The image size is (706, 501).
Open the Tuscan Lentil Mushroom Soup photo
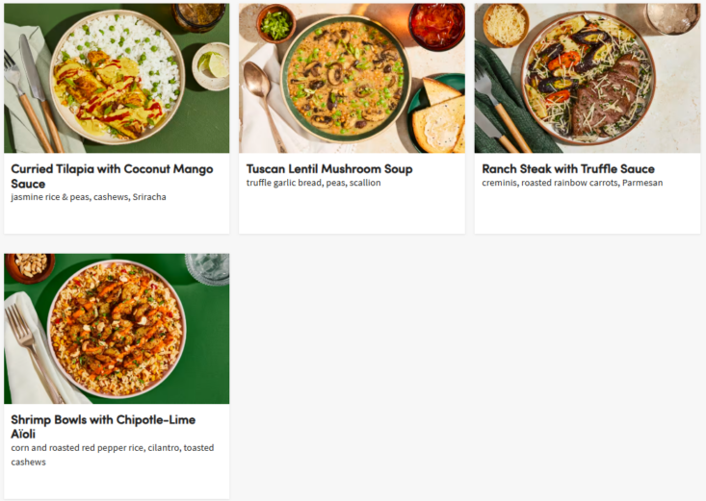click(352, 78)
